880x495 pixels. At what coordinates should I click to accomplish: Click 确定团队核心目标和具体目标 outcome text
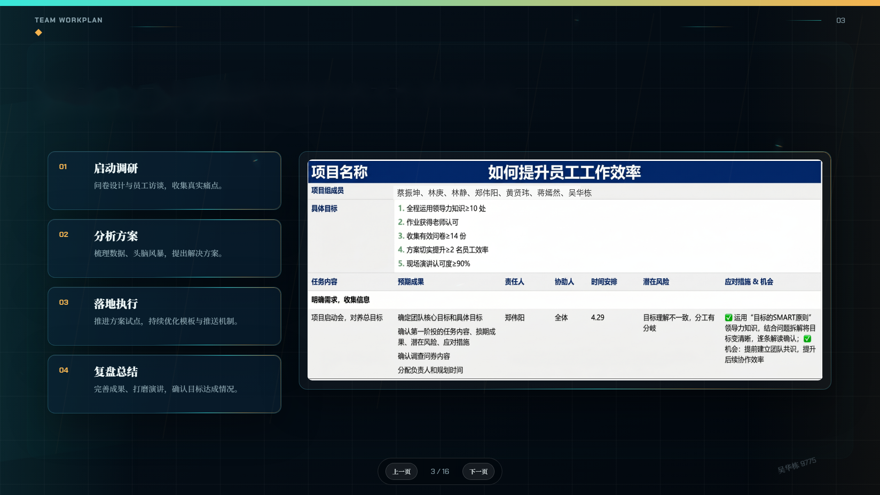click(440, 318)
